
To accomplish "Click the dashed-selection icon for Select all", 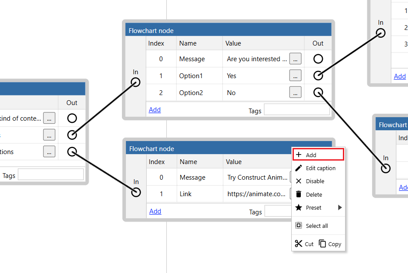I will (299, 226).
